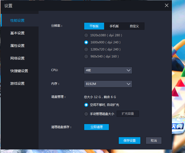The height and width of the screenshot is (153, 185).
Task: Open 快捷键设置 in sidebar
Action: coord(19,71)
